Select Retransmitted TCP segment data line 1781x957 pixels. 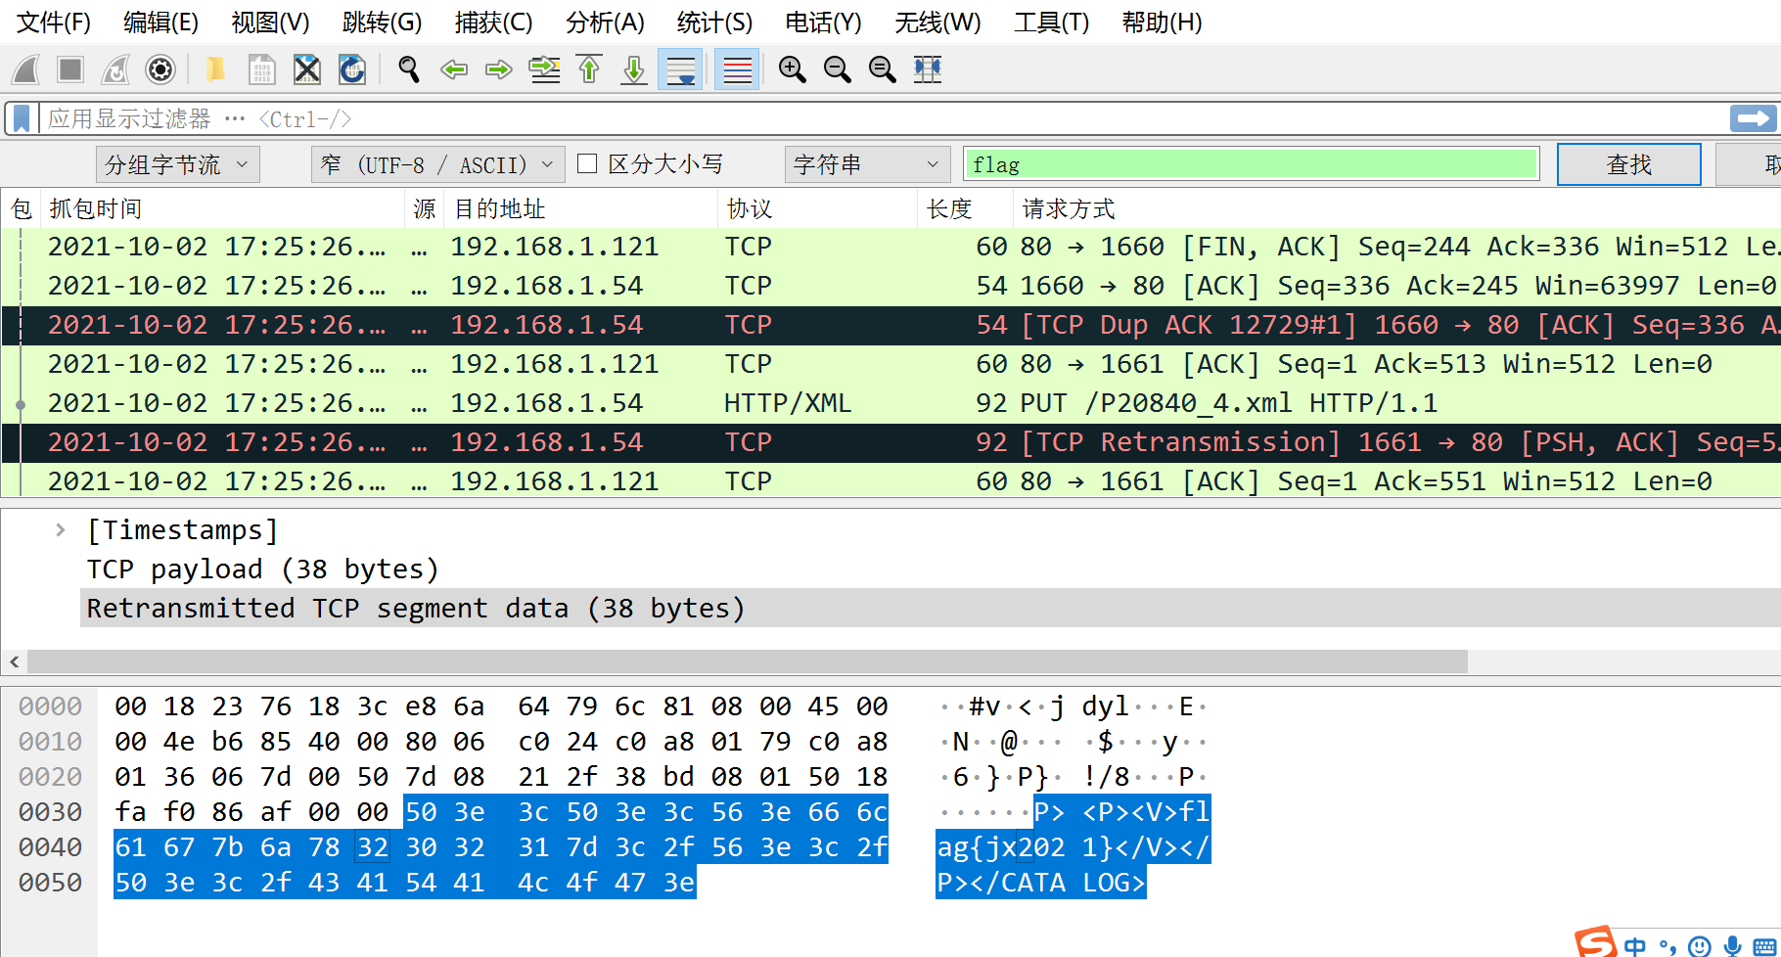pos(930,609)
